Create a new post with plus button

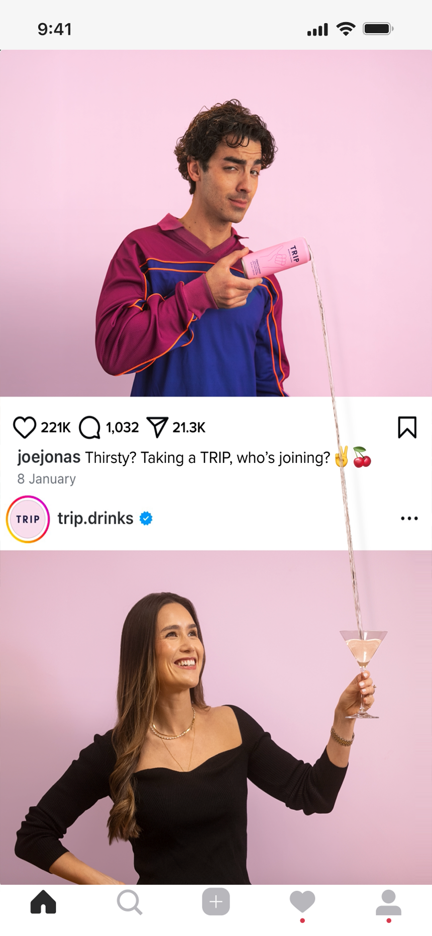pyautogui.click(x=216, y=902)
